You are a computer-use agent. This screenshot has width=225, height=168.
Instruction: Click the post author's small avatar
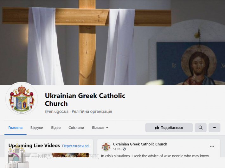tap(106, 147)
